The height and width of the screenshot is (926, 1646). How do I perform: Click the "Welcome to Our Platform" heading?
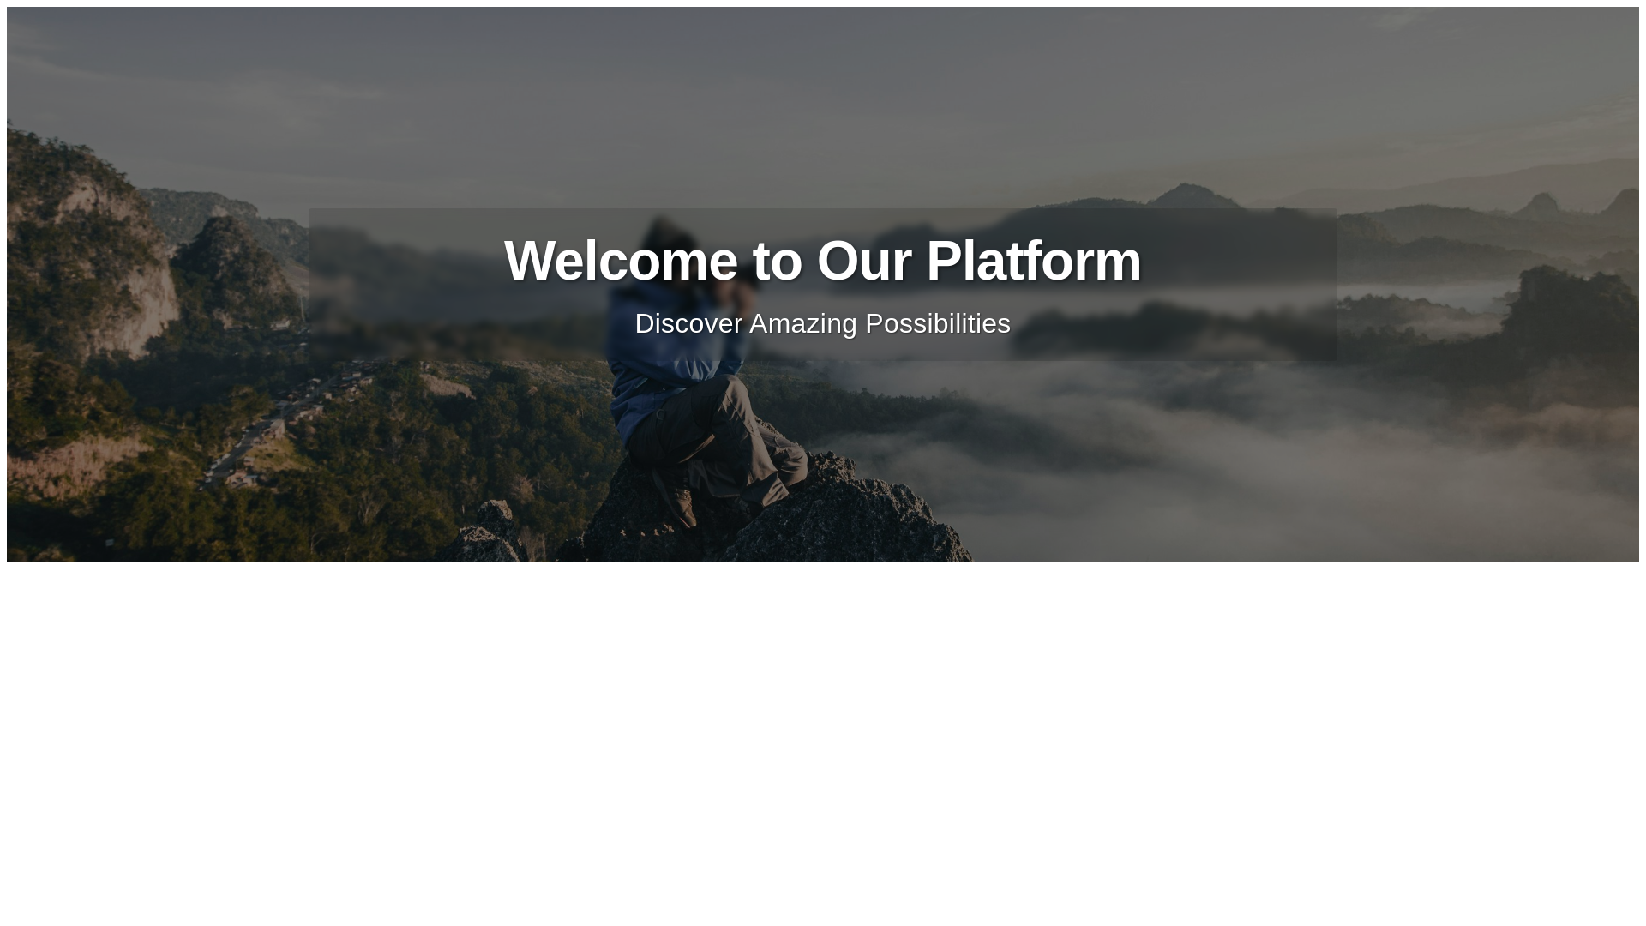coord(823,261)
